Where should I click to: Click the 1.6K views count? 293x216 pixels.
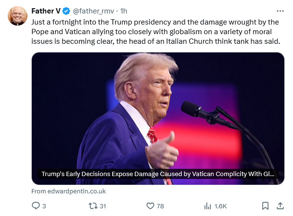[x=220, y=206]
